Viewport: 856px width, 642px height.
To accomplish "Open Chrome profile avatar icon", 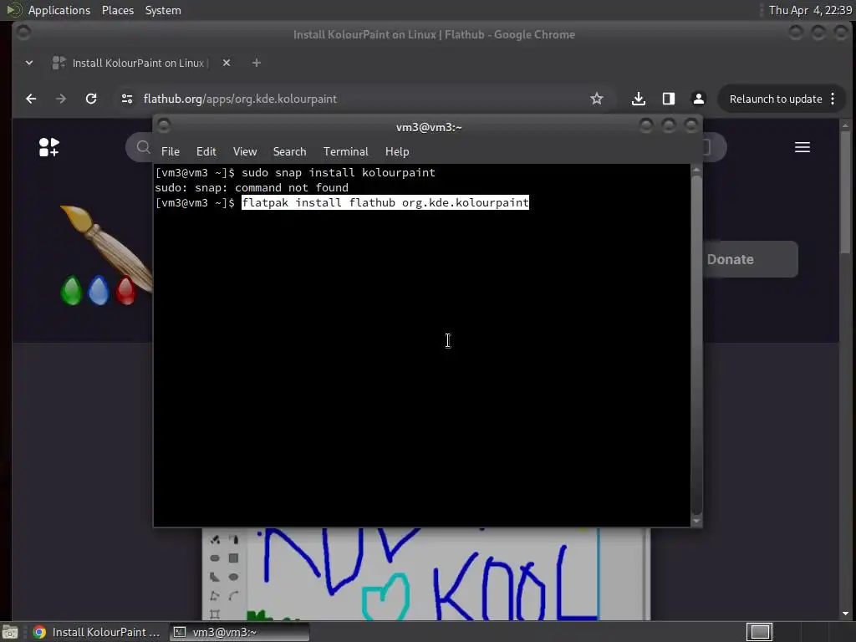I will tap(698, 99).
